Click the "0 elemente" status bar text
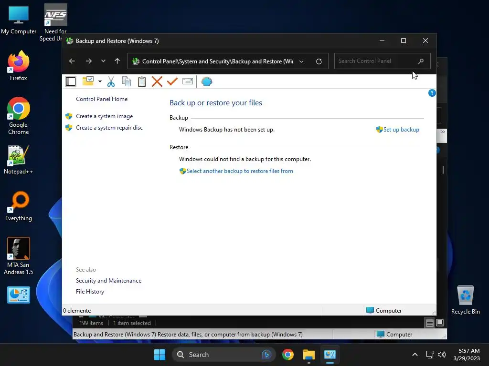 pyautogui.click(x=77, y=311)
